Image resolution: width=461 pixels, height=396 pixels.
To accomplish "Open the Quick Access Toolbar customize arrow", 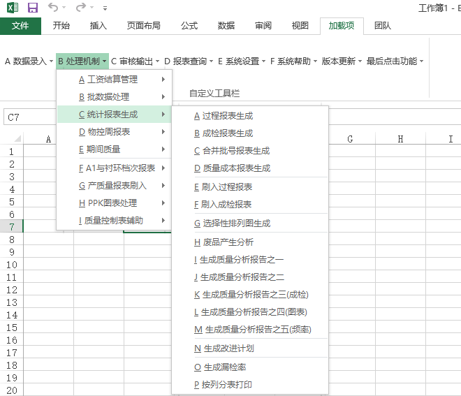I will 105,8.
